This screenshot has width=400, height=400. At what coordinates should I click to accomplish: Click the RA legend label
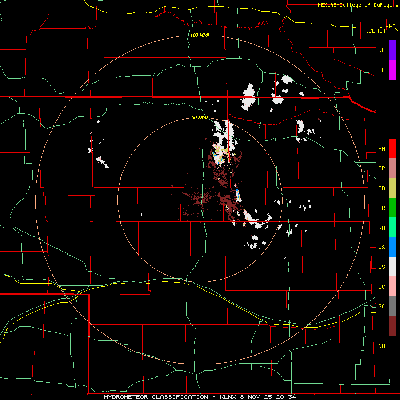click(x=381, y=228)
